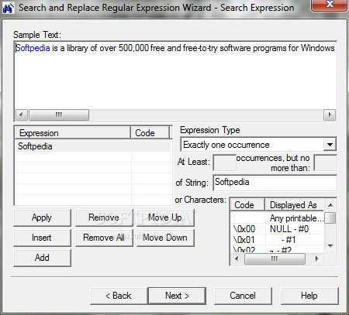Open Help for the wizard
349x315 pixels.
click(309, 296)
